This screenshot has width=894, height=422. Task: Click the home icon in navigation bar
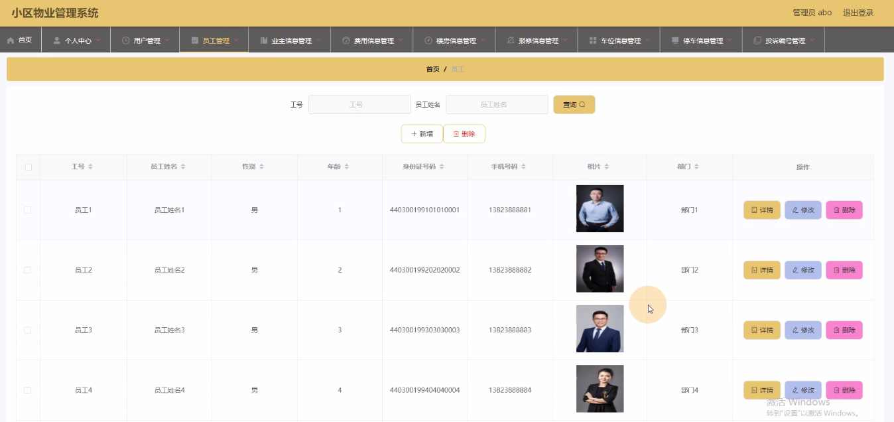pos(11,40)
